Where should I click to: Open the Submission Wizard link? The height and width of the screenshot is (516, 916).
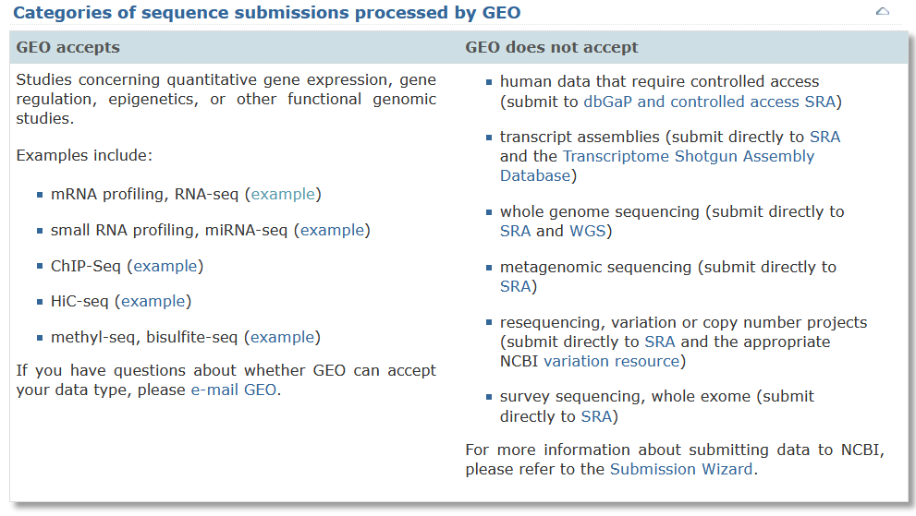tap(682, 469)
